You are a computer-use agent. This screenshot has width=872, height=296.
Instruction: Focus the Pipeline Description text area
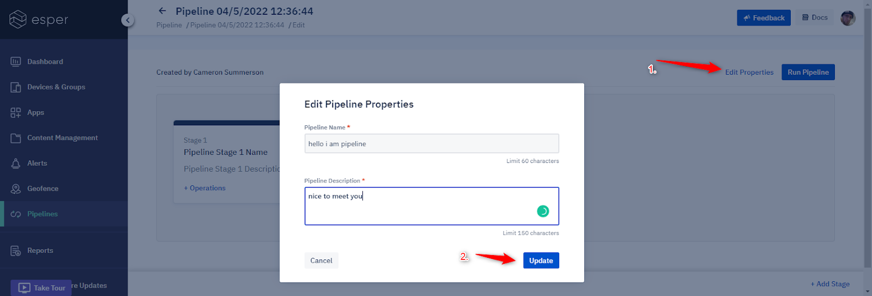coord(432,206)
